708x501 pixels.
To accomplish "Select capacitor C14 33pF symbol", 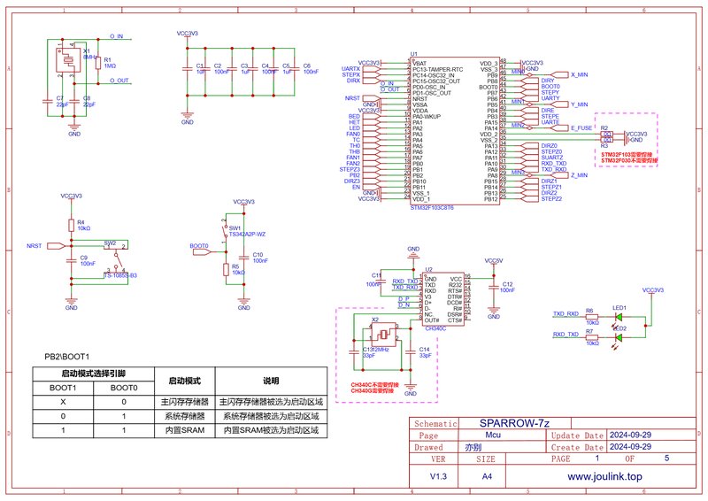I will (x=411, y=351).
